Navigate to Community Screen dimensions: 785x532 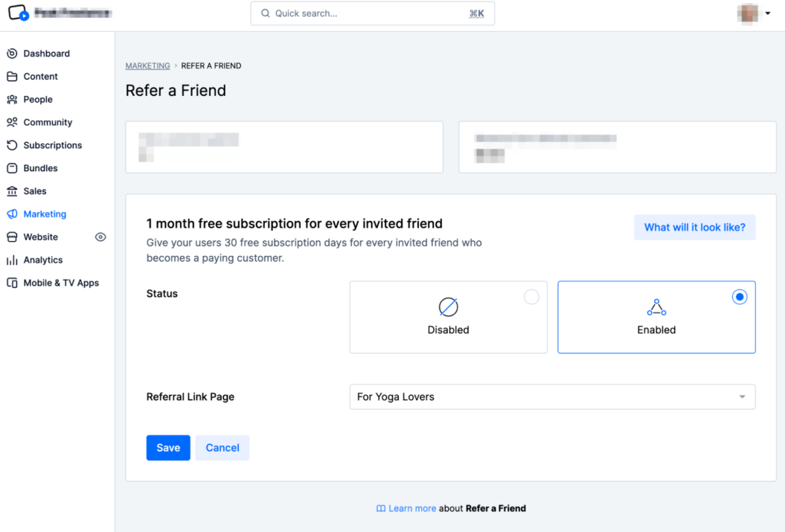[x=48, y=122]
